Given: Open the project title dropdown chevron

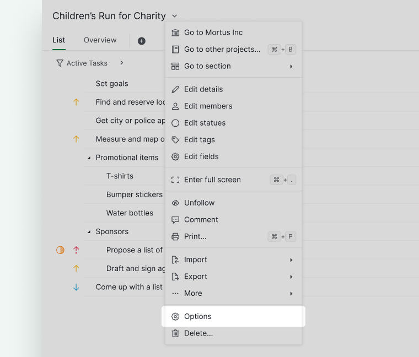Looking at the screenshot, I should (175, 16).
